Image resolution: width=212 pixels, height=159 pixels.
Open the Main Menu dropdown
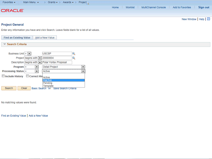(x=31, y=2)
